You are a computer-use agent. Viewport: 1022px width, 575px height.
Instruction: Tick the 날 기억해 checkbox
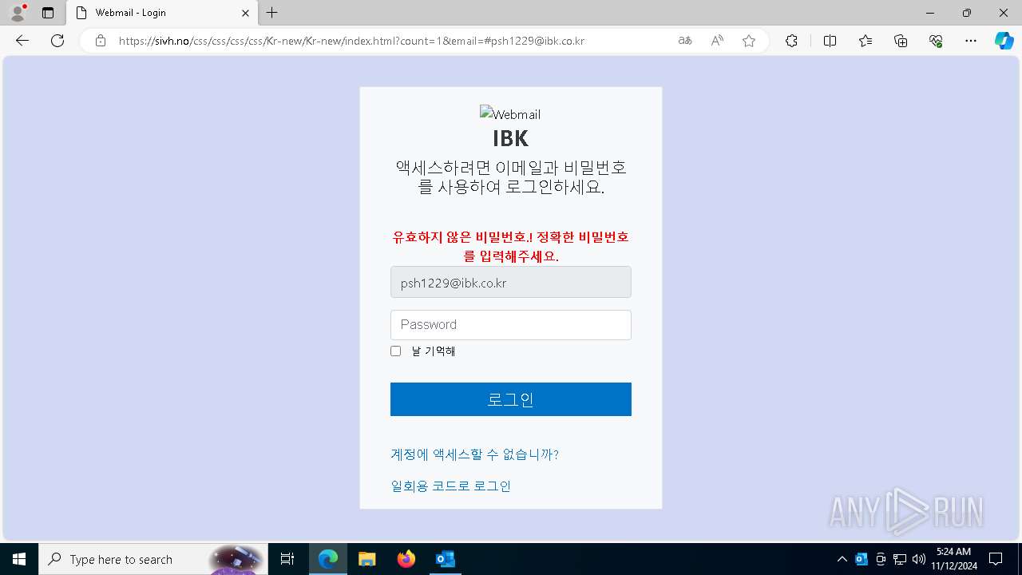[x=395, y=351]
